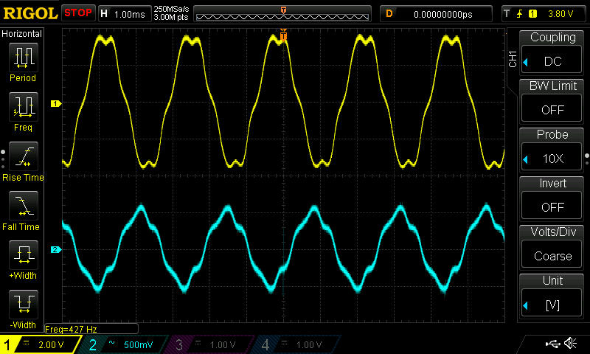This screenshot has width=590, height=354.
Task: Click the USB connection status icon
Action: tap(552, 344)
